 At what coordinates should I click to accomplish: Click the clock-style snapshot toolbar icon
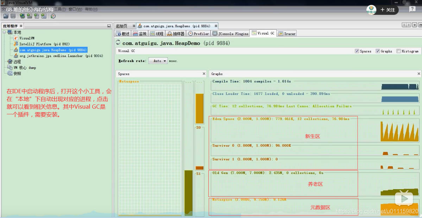tap(53, 16)
